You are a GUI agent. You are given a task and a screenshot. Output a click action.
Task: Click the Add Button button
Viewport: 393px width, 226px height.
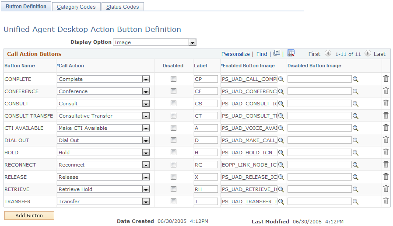[x=29, y=216]
